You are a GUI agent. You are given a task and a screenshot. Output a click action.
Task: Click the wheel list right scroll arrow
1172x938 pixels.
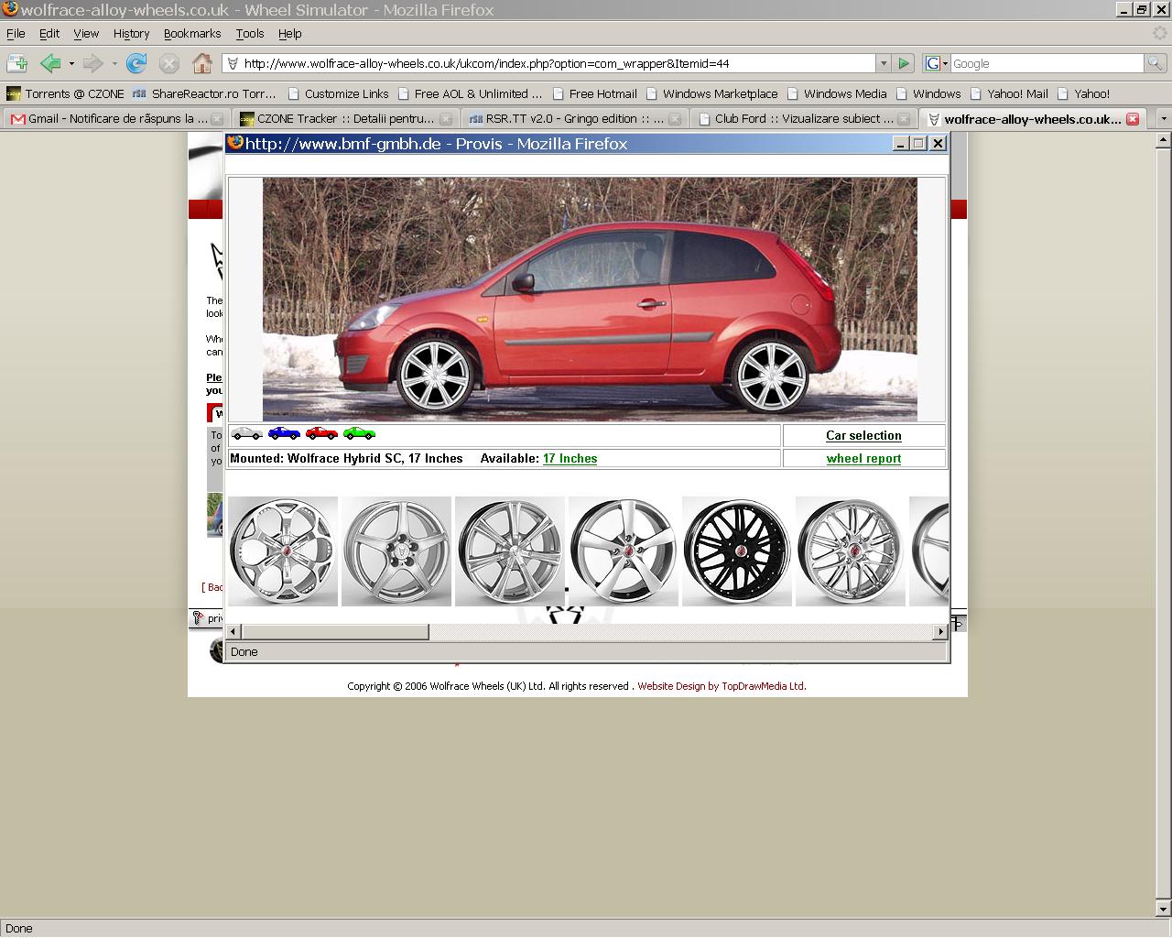(x=939, y=632)
